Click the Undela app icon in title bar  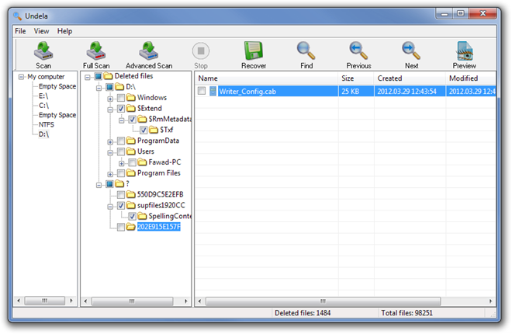[17, 16]
